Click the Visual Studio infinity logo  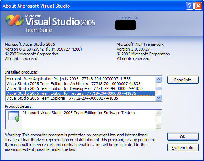click(x=14, y=20)
